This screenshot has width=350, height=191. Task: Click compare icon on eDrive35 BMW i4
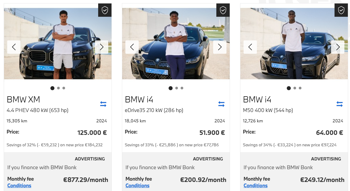tap(221, 104)
